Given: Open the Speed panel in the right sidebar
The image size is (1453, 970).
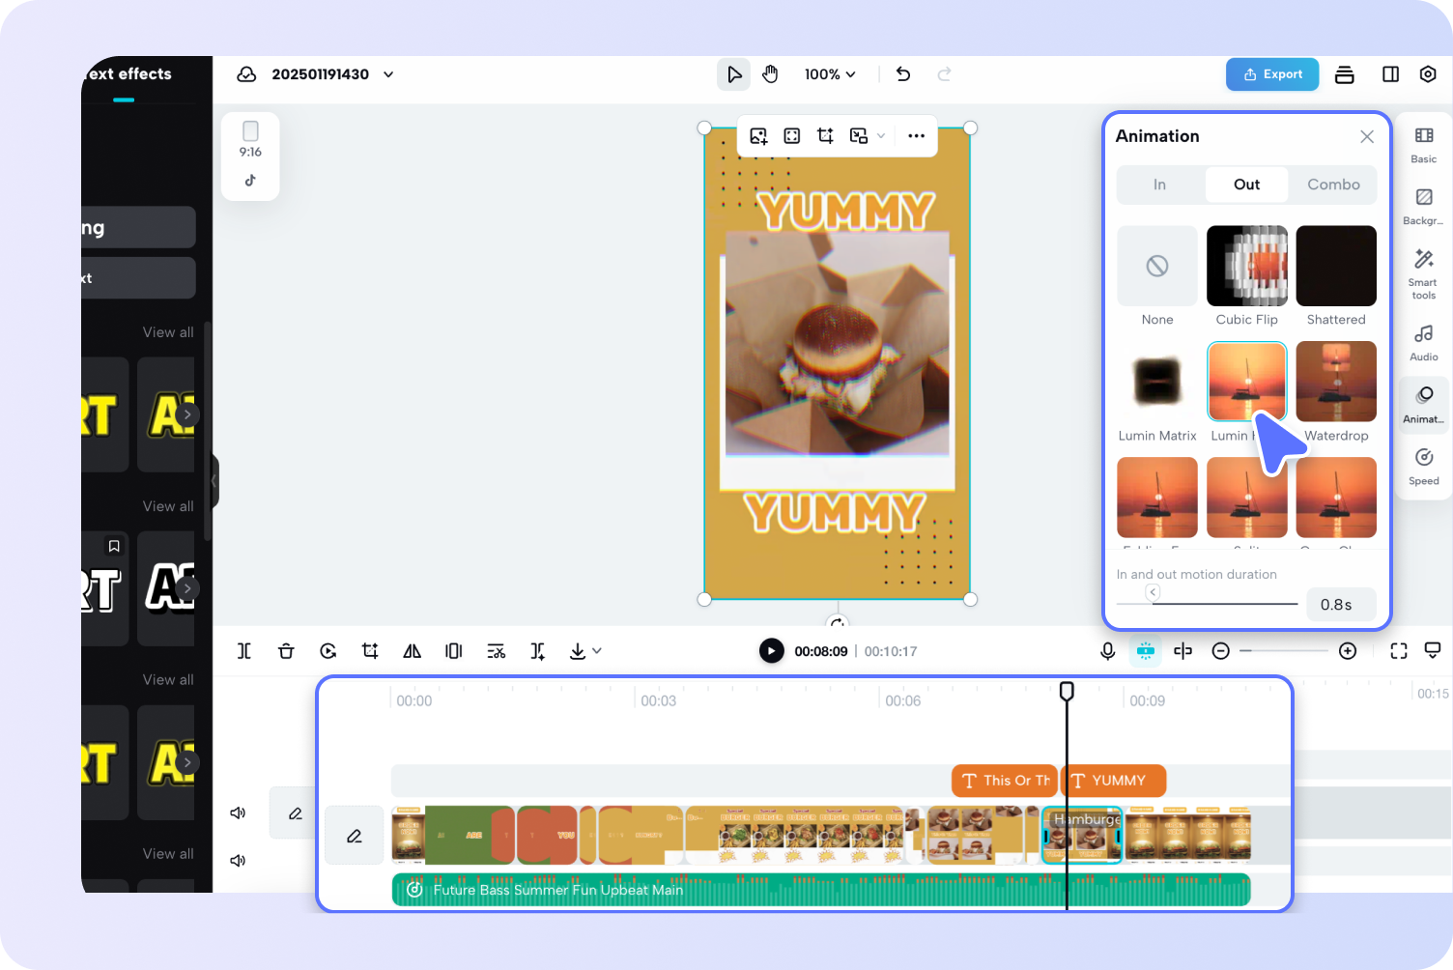Looking at the screenshot, I should (1422, 466).
